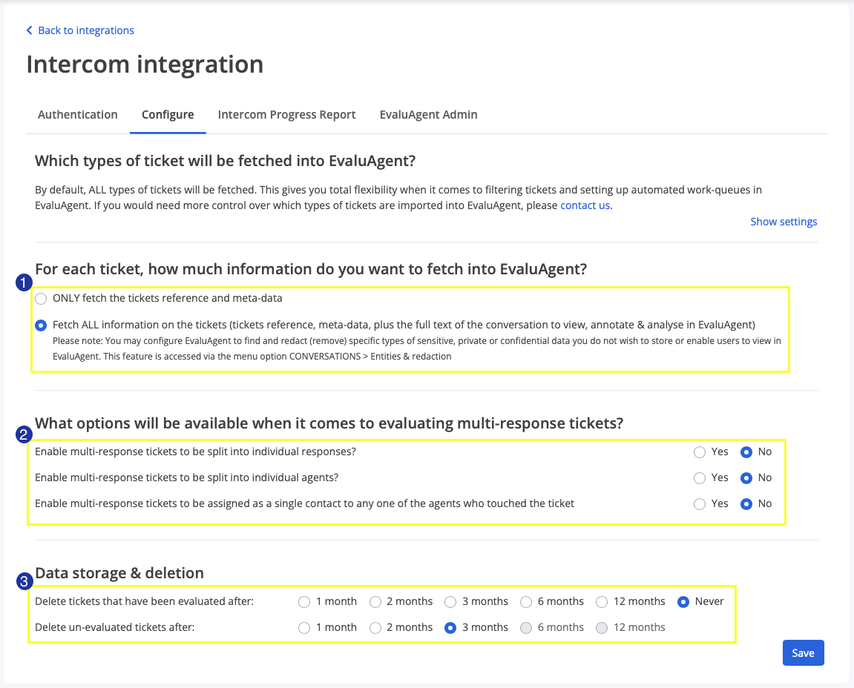854x688 pixels.
Task: Click the numbered badge 1 marker
Action: point(22,282)
